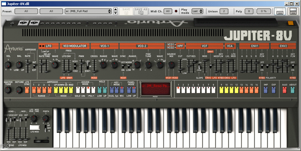The height and width of the screenshot is (151, 301).
Task: Click the SAVE AS preset icon
Action: coord(141,11)
